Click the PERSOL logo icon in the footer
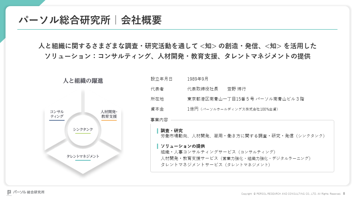 9,192
